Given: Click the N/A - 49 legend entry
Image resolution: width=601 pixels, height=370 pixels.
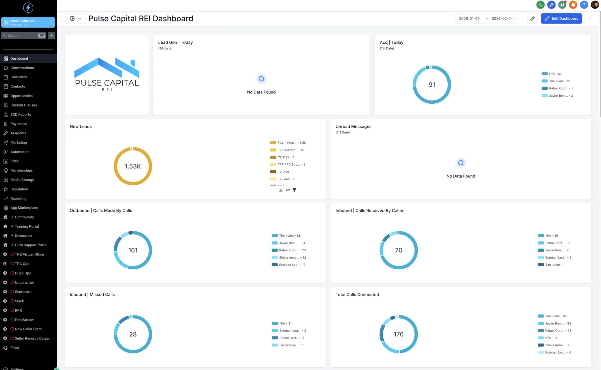Looking at the screenshot, I should 548,236.
